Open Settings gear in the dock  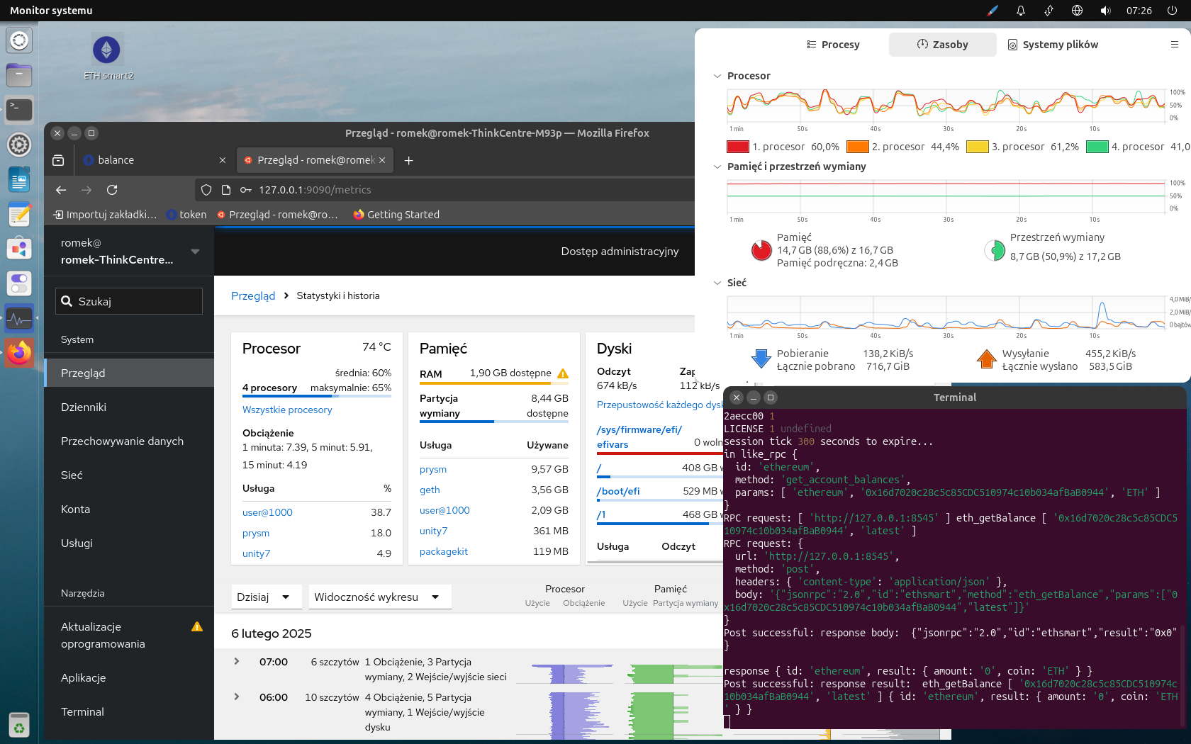(19, 145)
